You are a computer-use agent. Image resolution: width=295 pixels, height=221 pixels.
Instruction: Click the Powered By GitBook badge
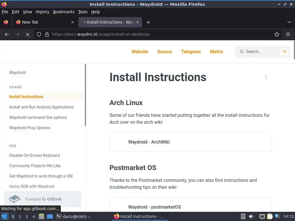[43, 199]
